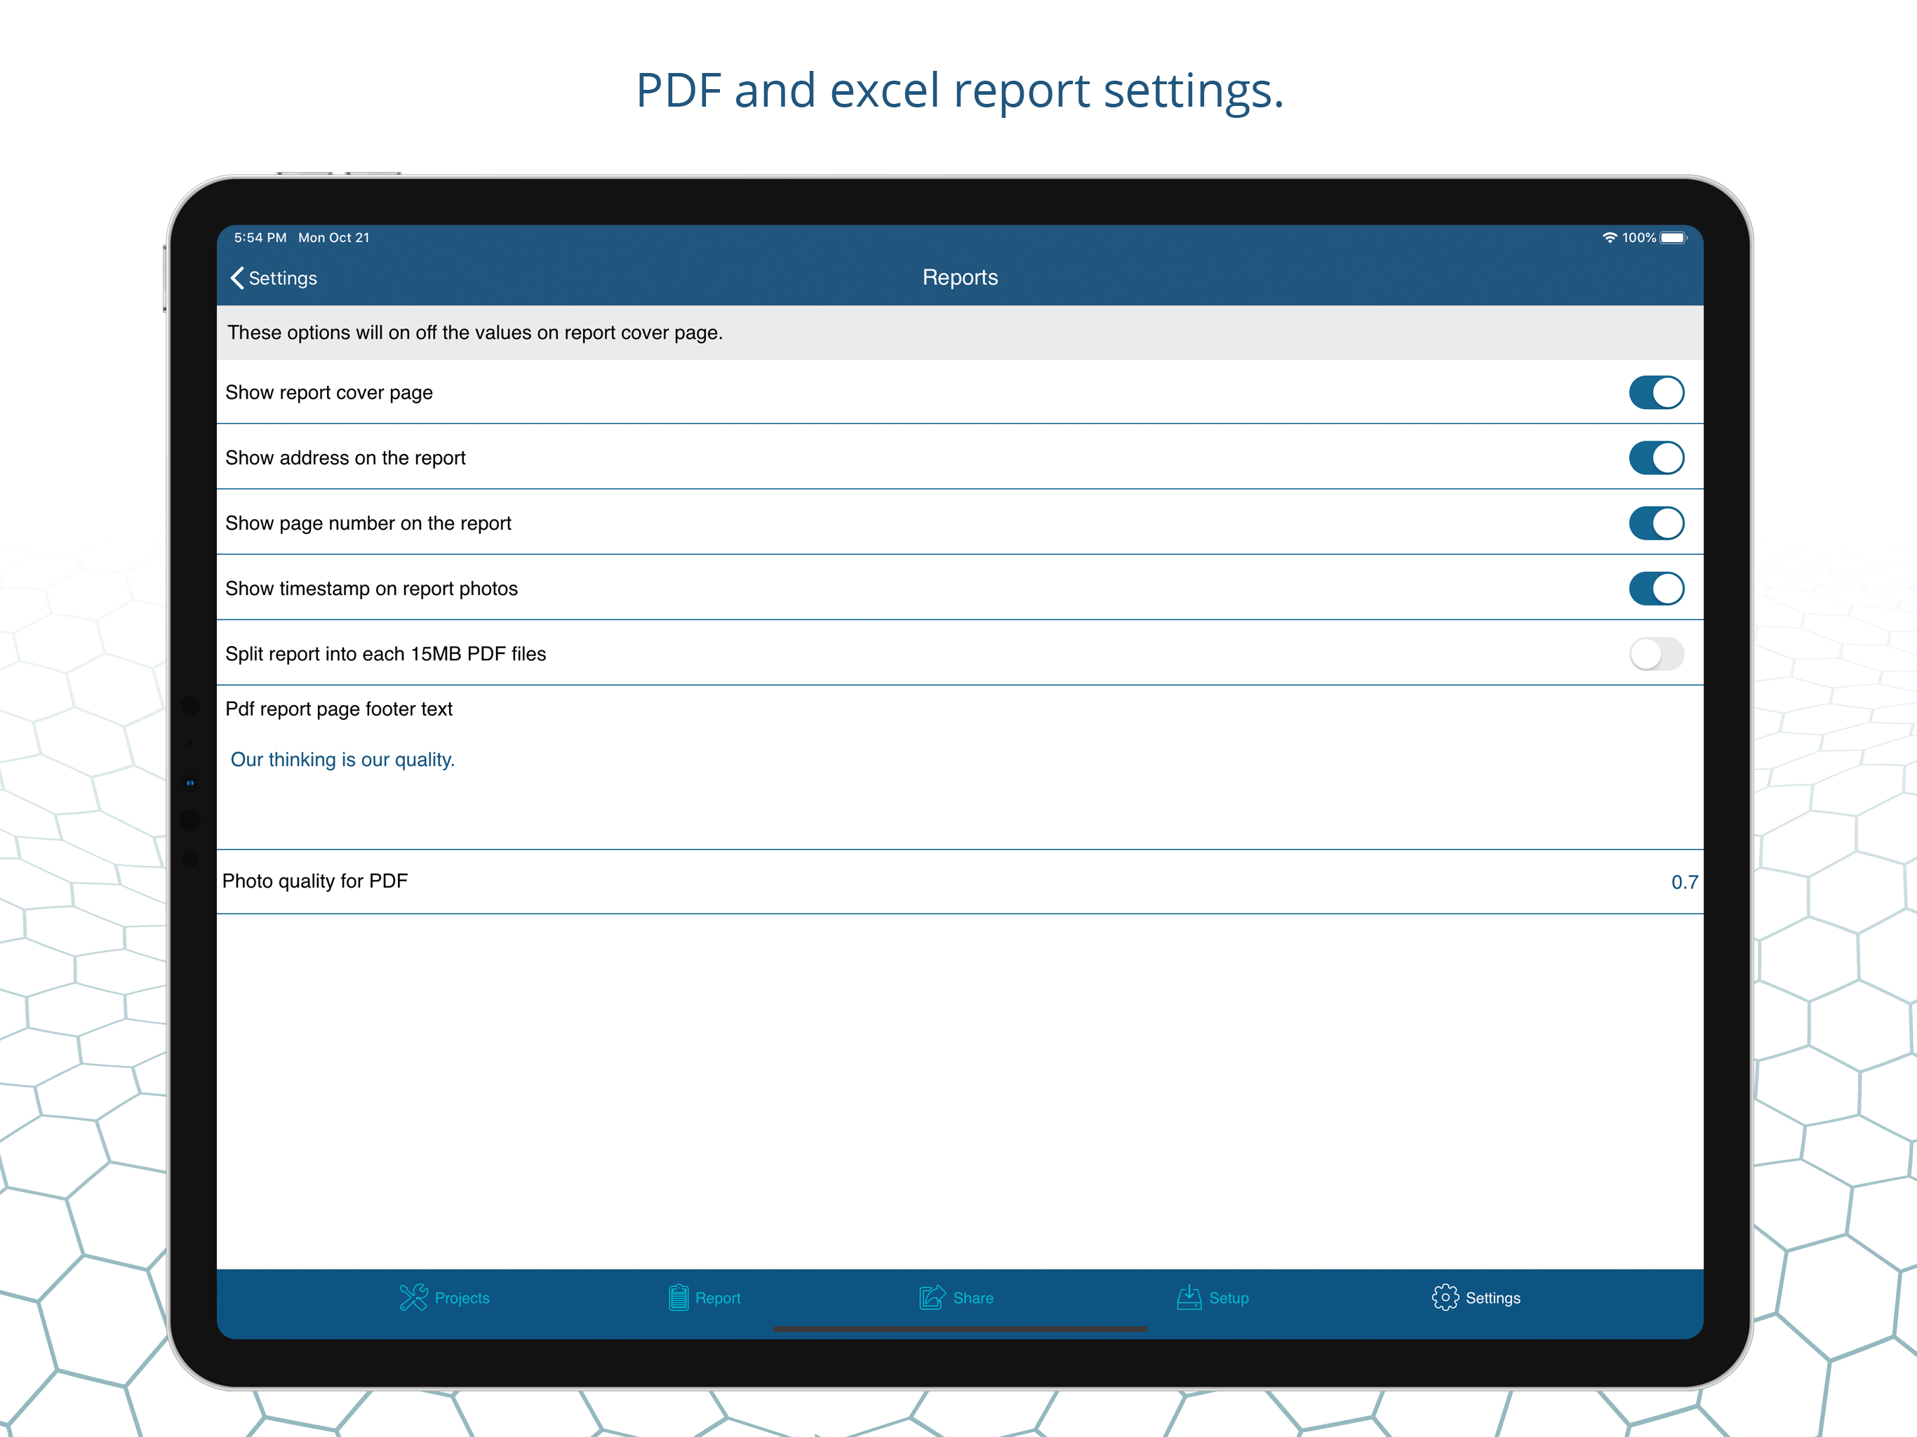This screenshot has width=1917, height=1437.
Task: Tap the Reports title in header
Action: click(x=959, y=277)
